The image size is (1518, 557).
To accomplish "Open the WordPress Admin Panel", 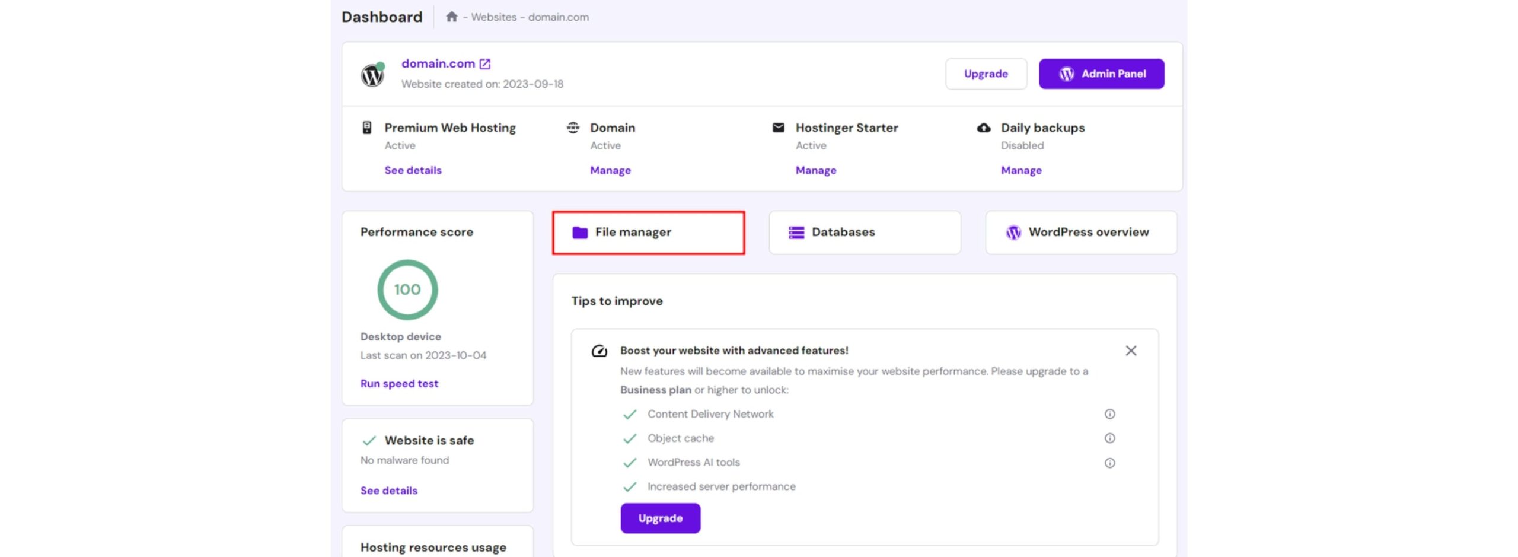I will [x=1101, y=74].
